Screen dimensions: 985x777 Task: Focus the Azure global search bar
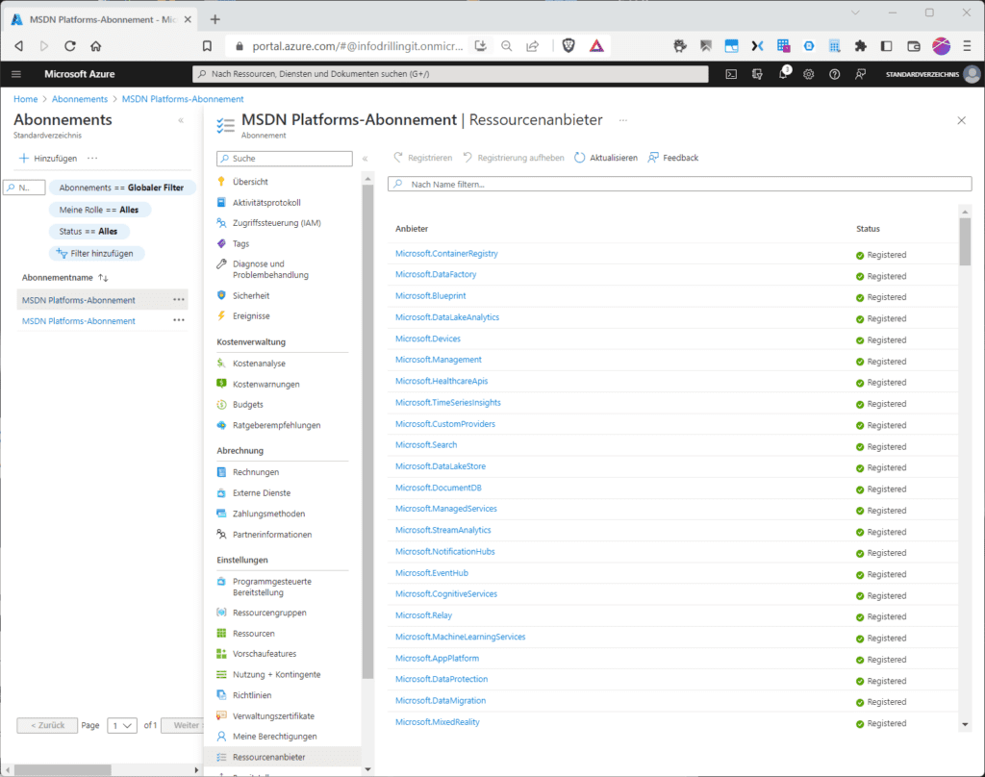tap(450, 74)
